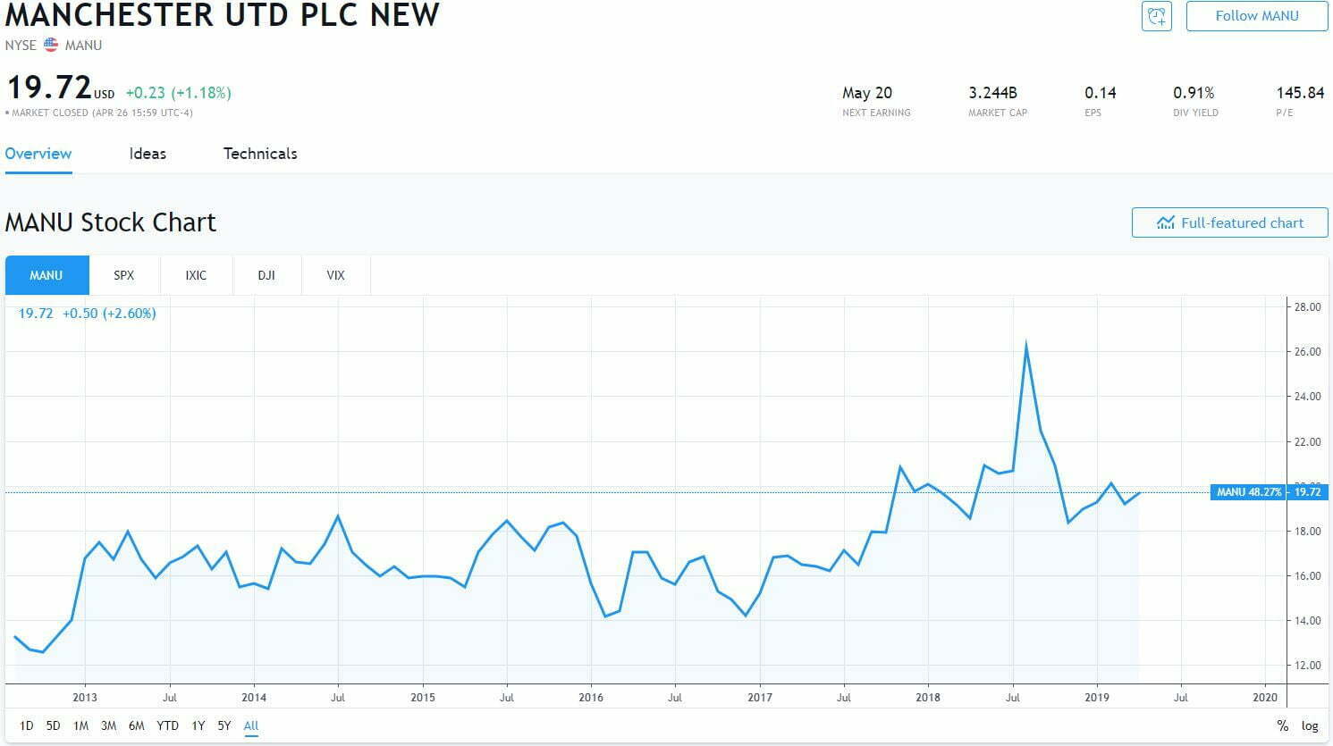Image resolution: width=1333 pixels, height=746 pixels.
Task: Click the 2018 label on time axis
Action: click(x=928, y=698)
